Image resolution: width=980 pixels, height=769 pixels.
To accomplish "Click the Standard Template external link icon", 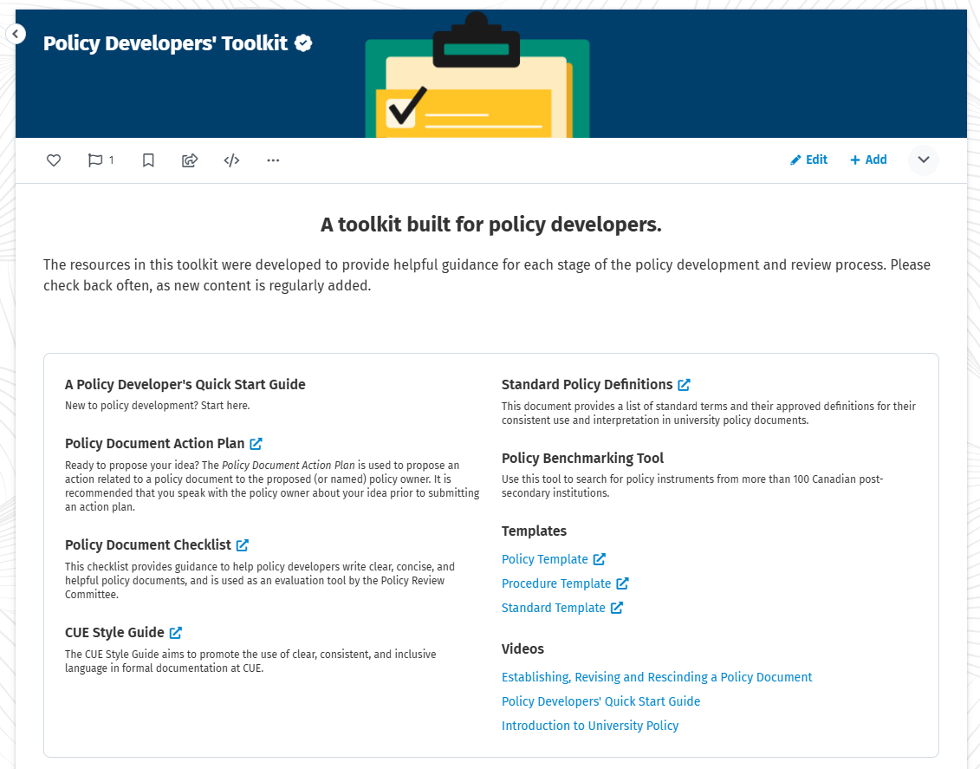I will [617, 608].
